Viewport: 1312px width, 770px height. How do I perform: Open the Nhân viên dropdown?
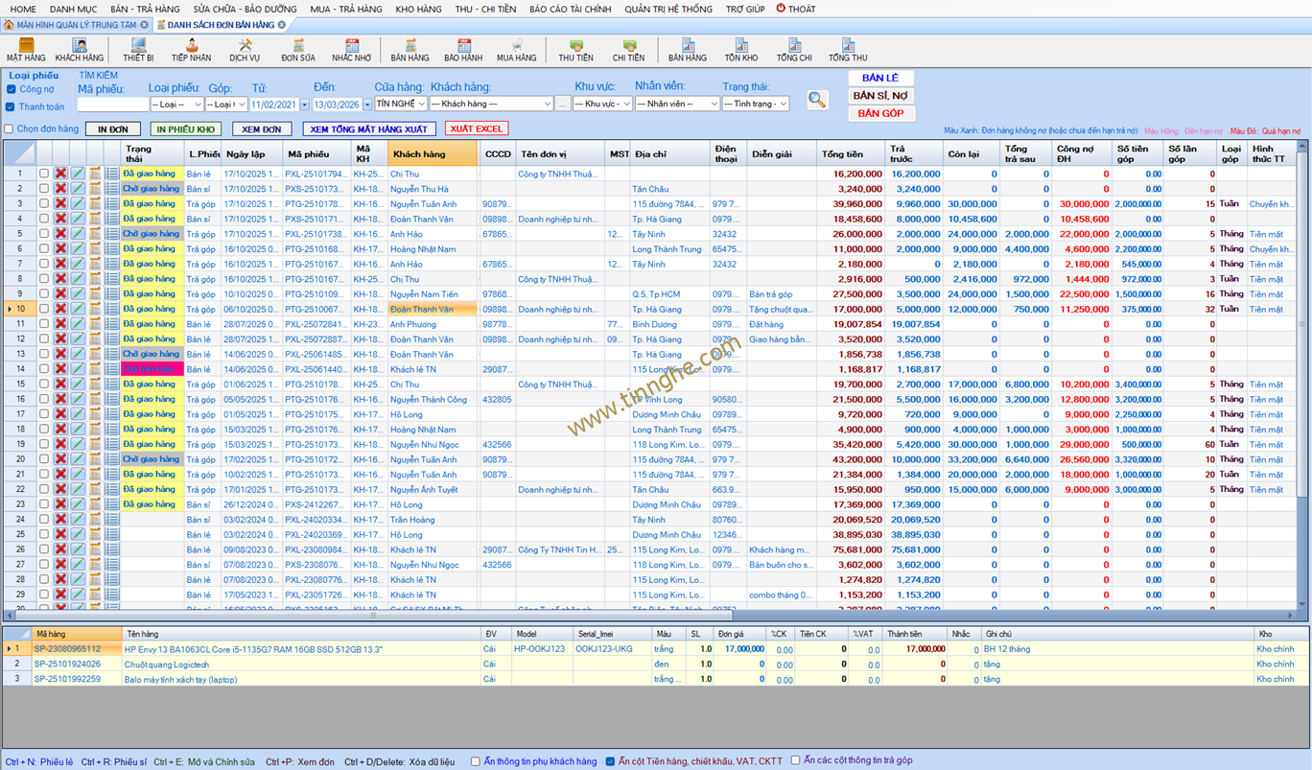click(x=713, y=104)
